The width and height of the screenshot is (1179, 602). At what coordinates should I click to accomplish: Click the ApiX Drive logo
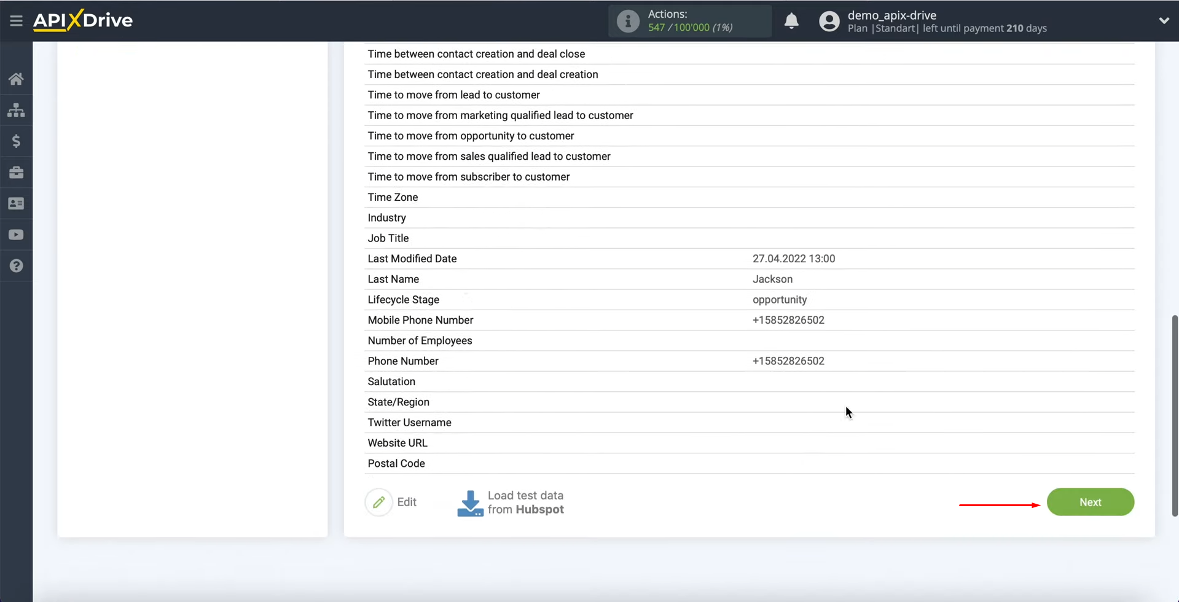click(82, 20)
